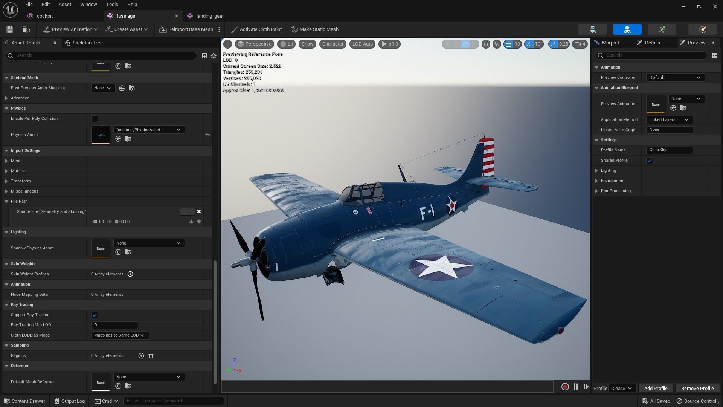The height and width of the screenshot is (407, 723).
Task: Enable Per Poly Collision checkbox
Action: coord(95,119)
